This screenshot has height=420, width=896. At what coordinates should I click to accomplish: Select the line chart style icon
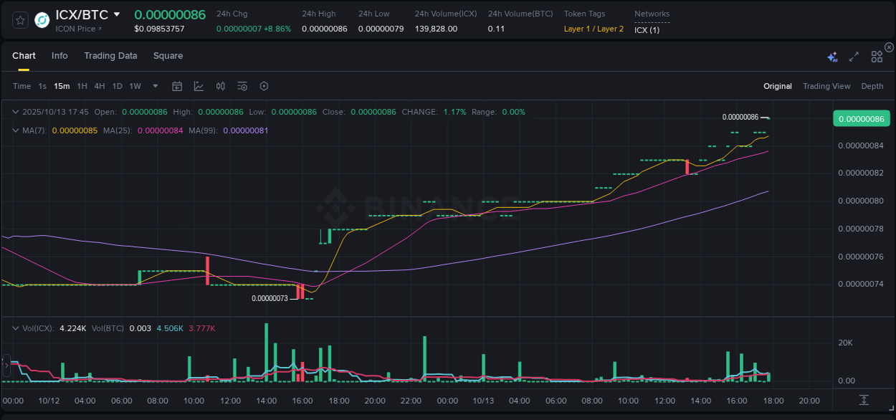(199, 86)
